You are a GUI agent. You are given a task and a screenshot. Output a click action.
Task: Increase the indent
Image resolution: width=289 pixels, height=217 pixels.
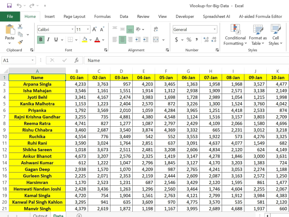coord(146,40)
